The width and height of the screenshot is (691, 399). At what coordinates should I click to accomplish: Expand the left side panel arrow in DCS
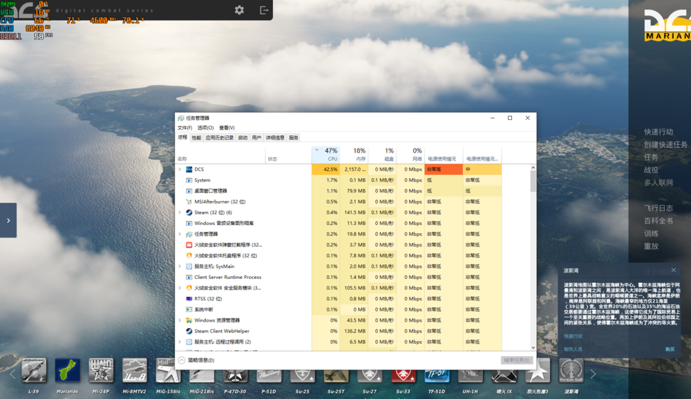(x=8, y=220)
